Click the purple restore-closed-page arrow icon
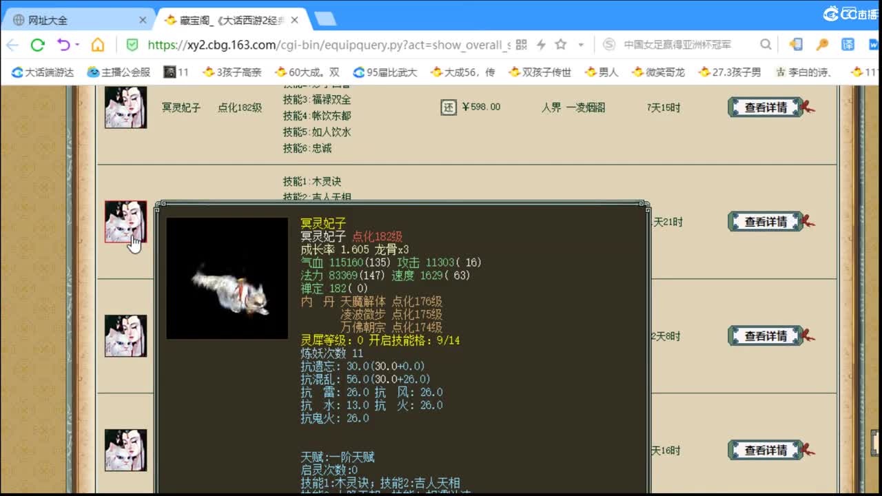 63,45
